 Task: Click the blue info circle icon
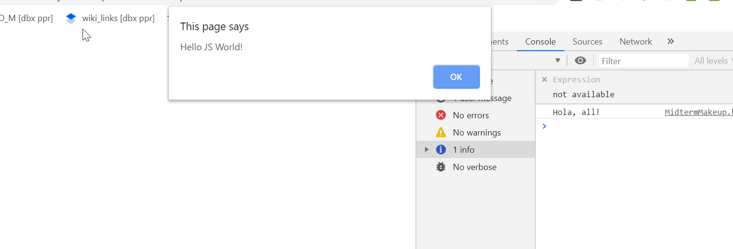pyautogui.click(x=441, y=150)
